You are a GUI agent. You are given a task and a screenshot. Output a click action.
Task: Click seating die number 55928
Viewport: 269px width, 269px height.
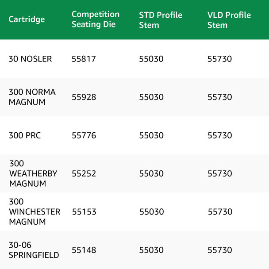coord(84,97)
